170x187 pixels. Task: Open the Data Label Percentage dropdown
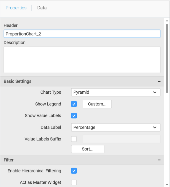116,127
